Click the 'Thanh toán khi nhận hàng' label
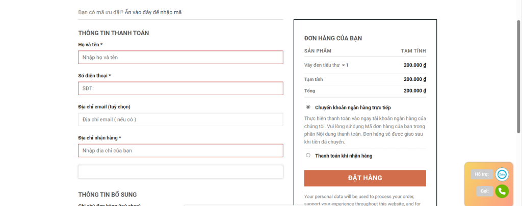522x206 pixels. pyautogui.click(x=344, y=156)
